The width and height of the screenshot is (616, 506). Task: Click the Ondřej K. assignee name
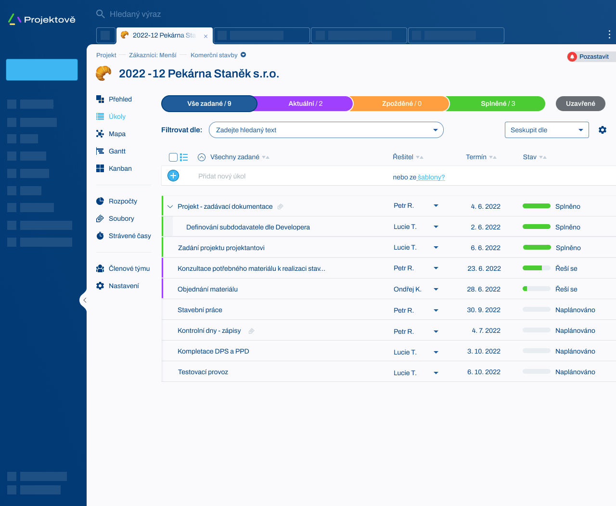pos(408,289)
